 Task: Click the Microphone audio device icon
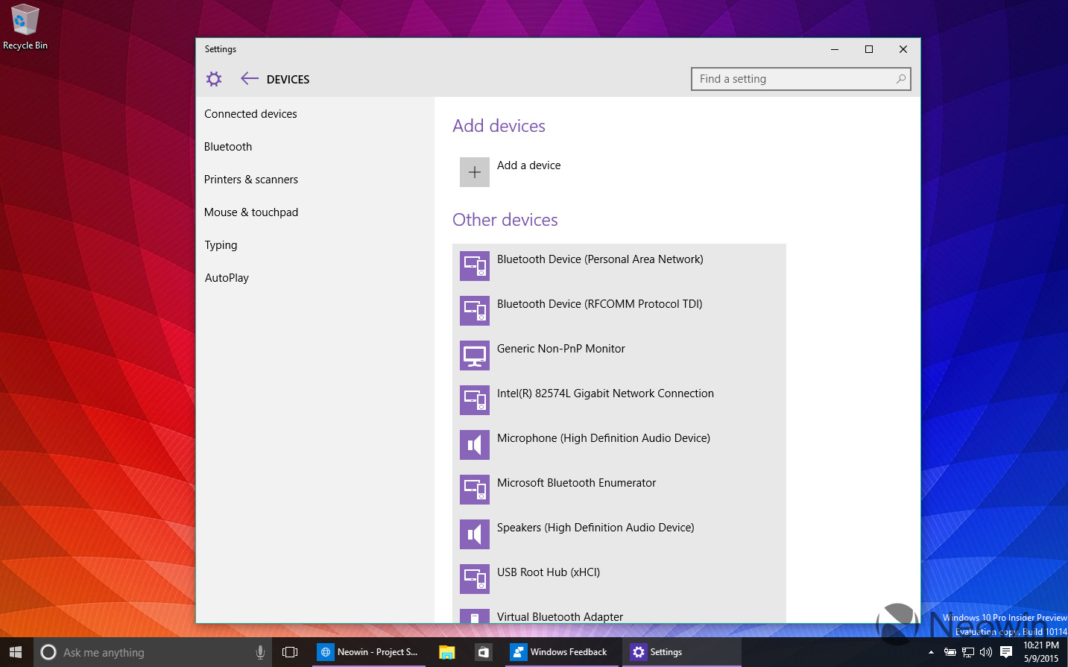pyautogui.click(x=475, y=445)
